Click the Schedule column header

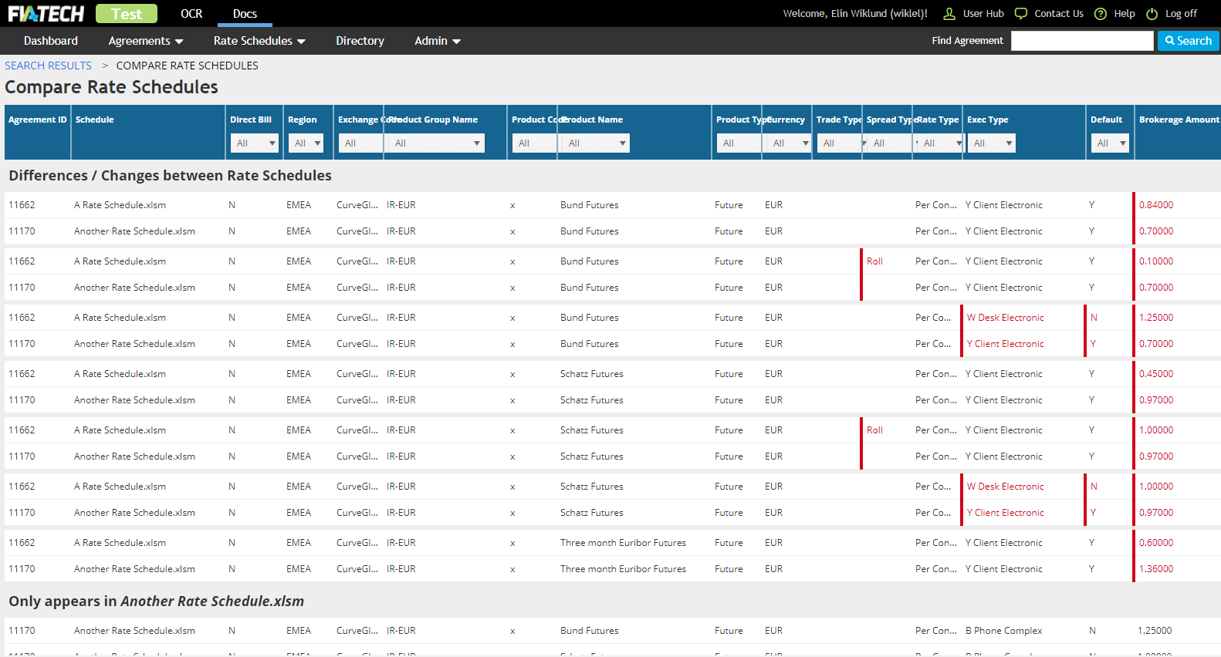95,120
